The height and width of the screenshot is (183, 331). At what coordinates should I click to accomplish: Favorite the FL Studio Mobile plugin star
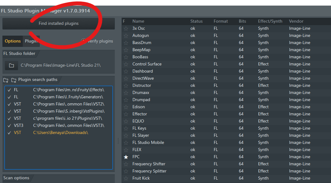click(x=126, y=143)
